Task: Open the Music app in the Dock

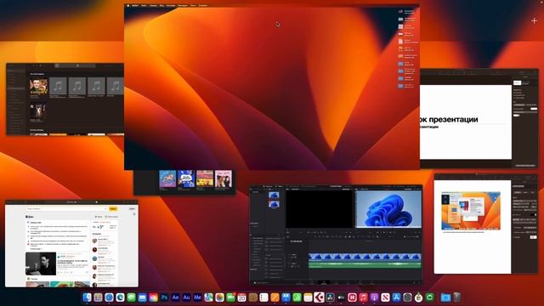Action: pos(363,297)
